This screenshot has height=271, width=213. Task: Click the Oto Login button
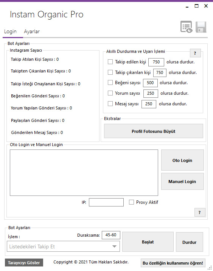click(182, 160)
